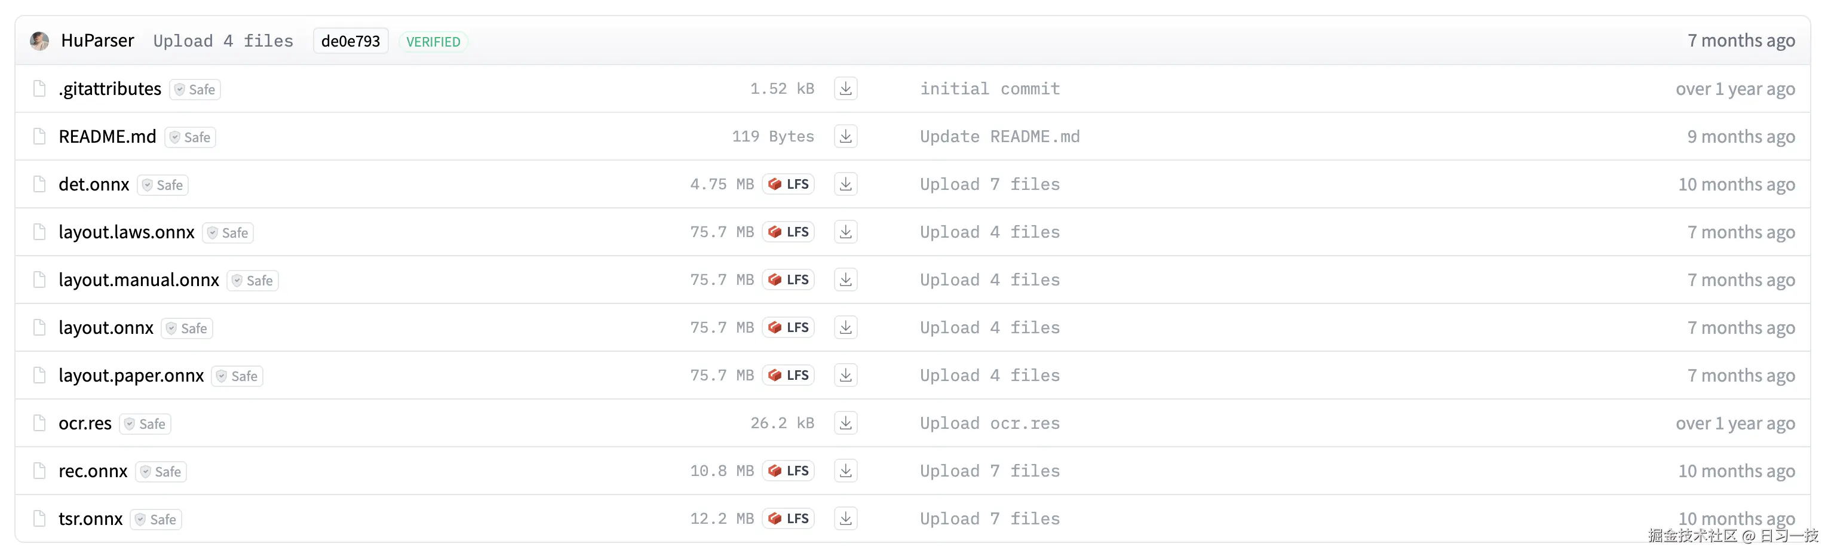Open commit hash de0e793
1834x559 pixels.
[x=350, y=41]
